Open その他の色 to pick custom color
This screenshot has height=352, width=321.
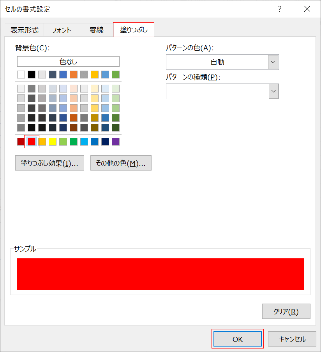pos(121,163)
